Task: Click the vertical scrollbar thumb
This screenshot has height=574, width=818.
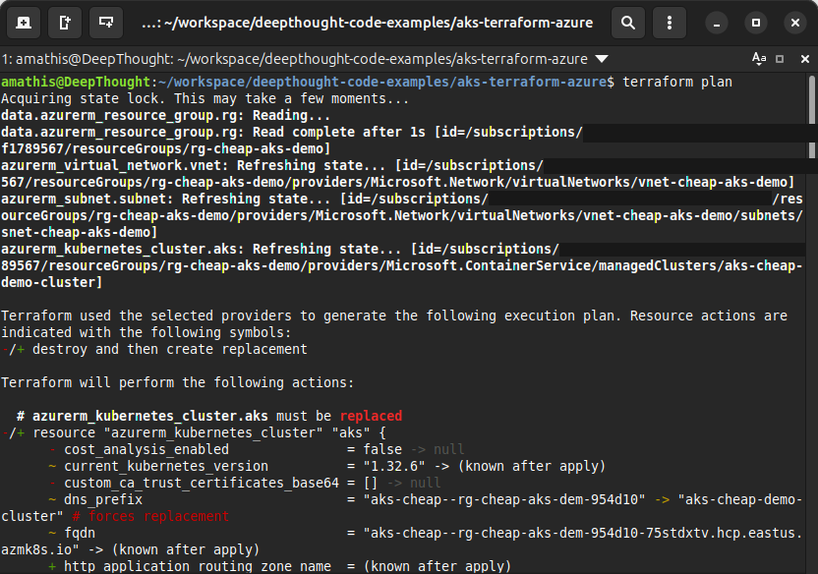Action: 812,116
